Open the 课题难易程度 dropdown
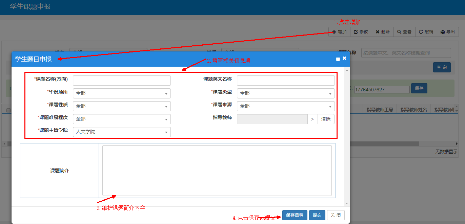 click(122, 119)
